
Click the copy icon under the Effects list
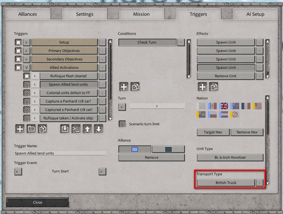click(214, 87)
